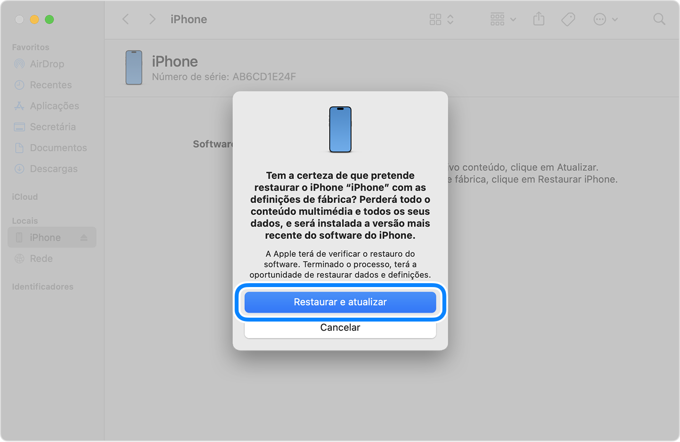Open Secretária in the sidebar
Image resolution: width=680 pixels, height=442 pixels.
click(52, 127)
